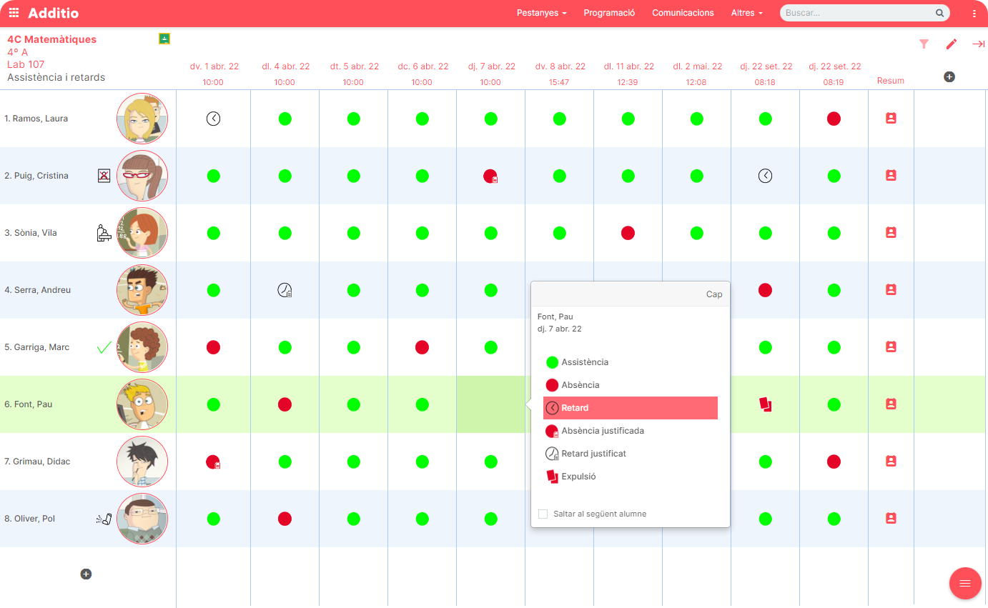Select Retard in the attendance popup

[x=631, y=407]
